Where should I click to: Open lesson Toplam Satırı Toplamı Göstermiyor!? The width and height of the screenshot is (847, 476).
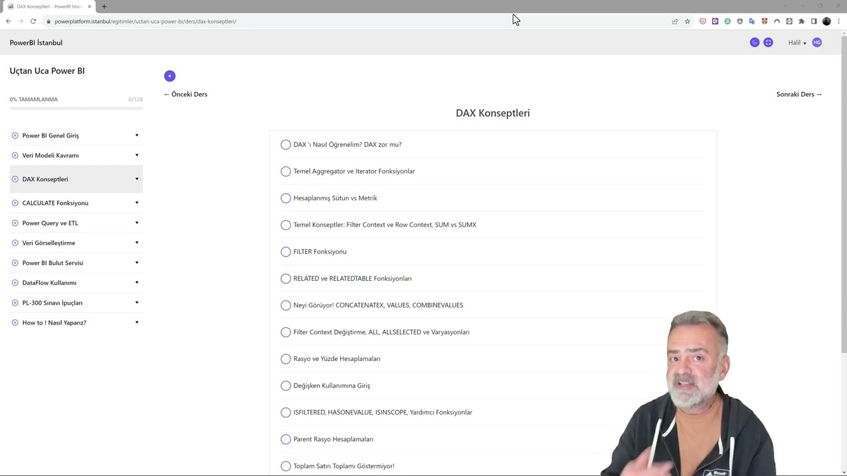pyautogui.click(x=343, y=466)
